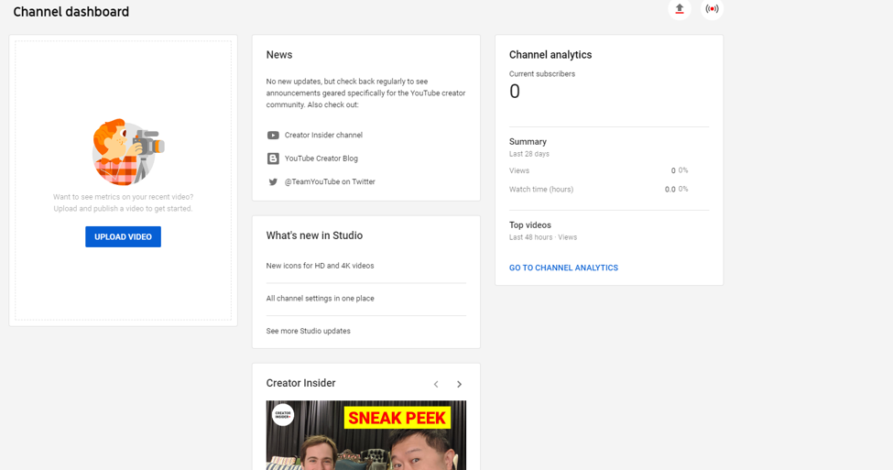
Task: Click the upload video arrow icon
Action: click(680, 8)
